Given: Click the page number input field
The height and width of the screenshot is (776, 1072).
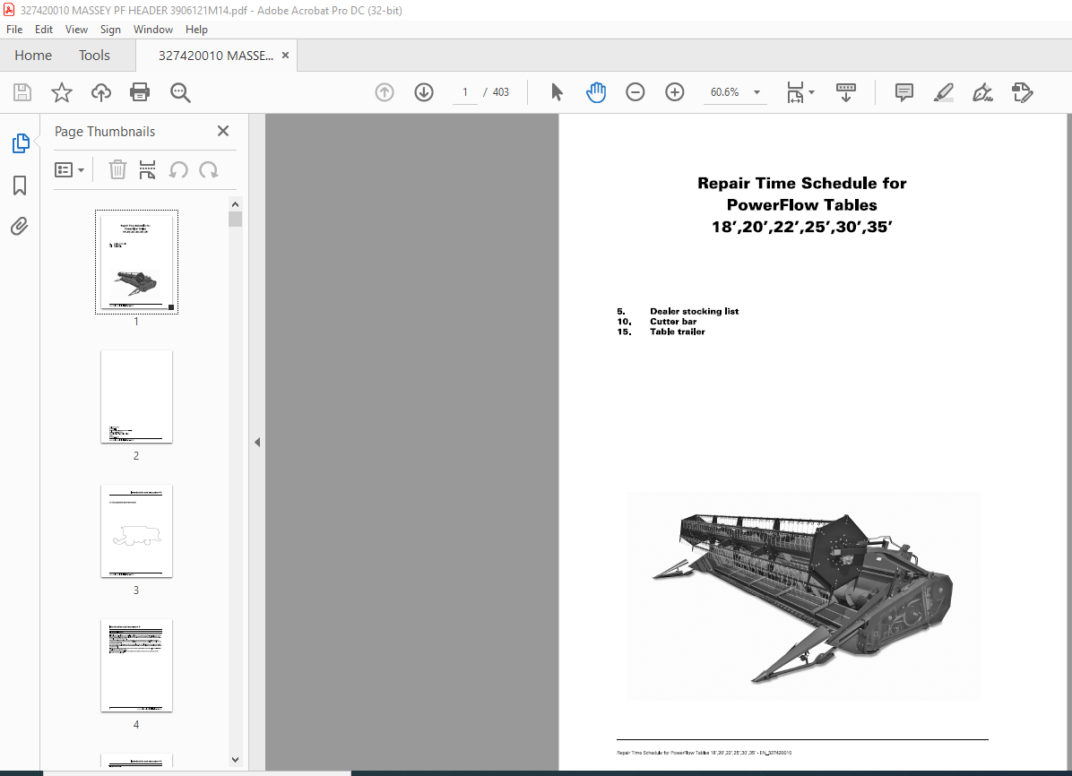Looking at the screenshot, I should [x=465, y=92].
